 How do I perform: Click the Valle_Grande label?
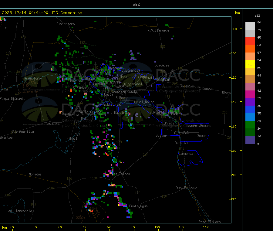(x=90, y=112)
